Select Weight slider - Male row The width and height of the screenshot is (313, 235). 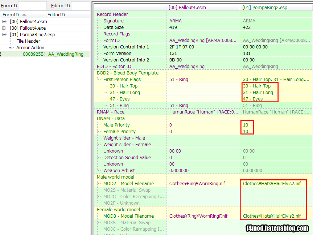coord(124,138)
